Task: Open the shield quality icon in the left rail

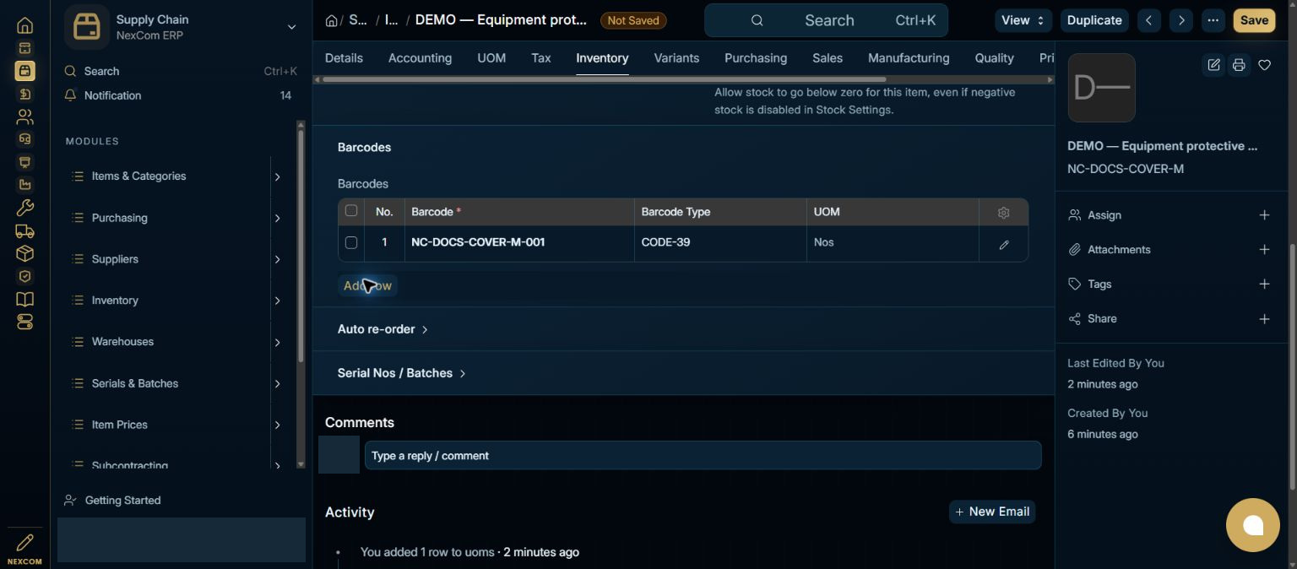Action: [x=24, y=276]
